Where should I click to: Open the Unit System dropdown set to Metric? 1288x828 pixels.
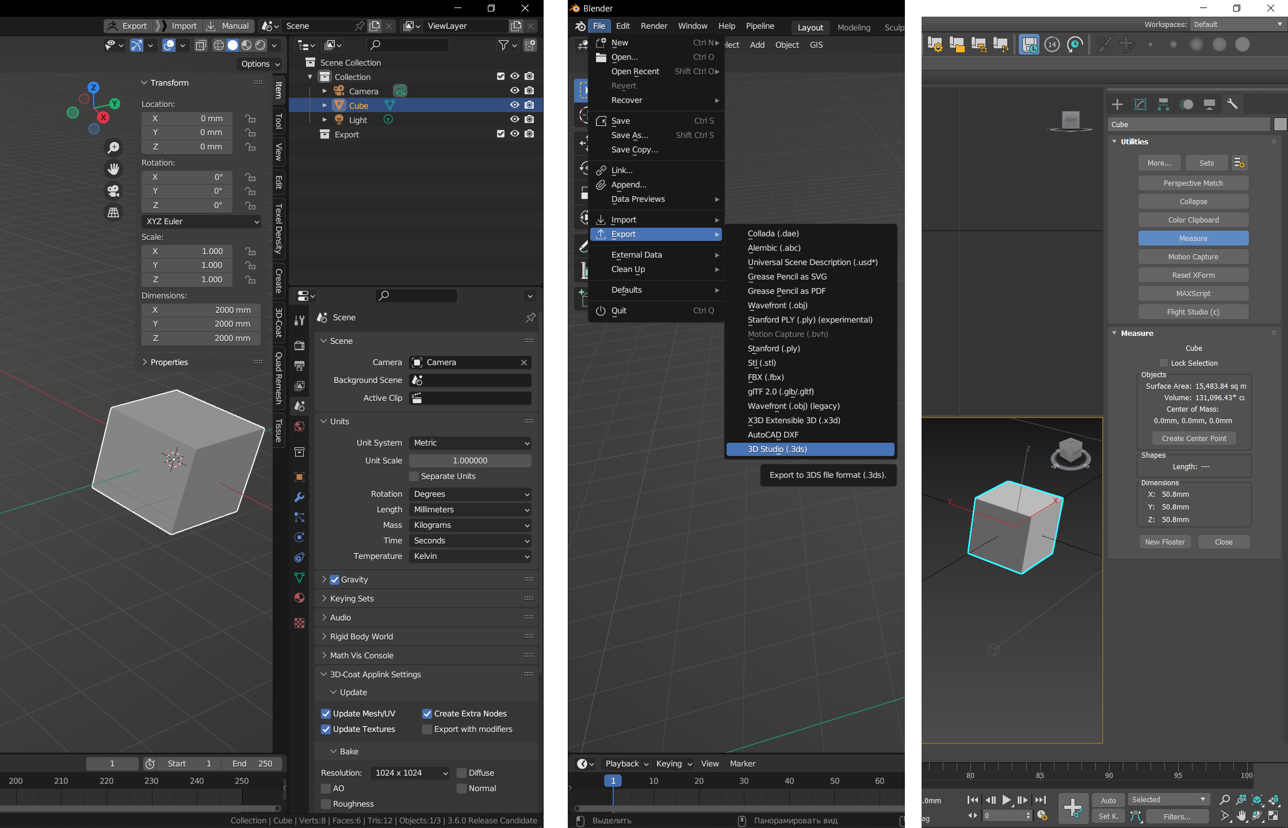(x=470, y=443)
